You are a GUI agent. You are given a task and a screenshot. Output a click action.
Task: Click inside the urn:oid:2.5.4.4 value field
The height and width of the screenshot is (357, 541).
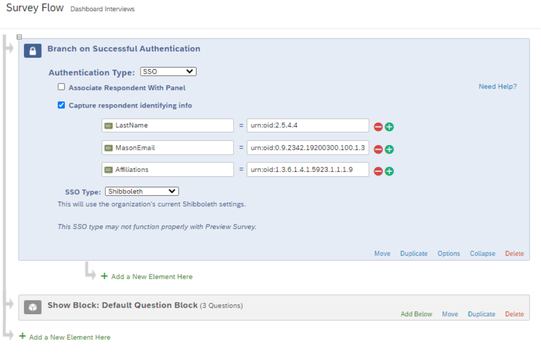(x=308, y=125)
